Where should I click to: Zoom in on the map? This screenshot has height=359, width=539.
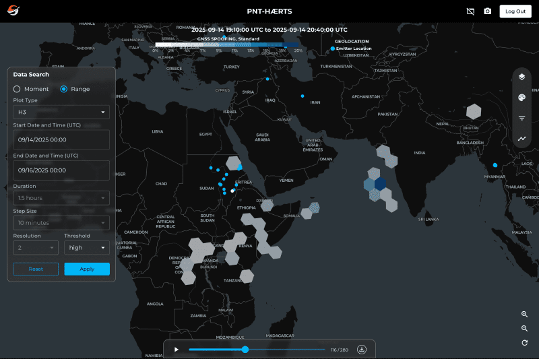pyautogui.click(x=524, y=315)
